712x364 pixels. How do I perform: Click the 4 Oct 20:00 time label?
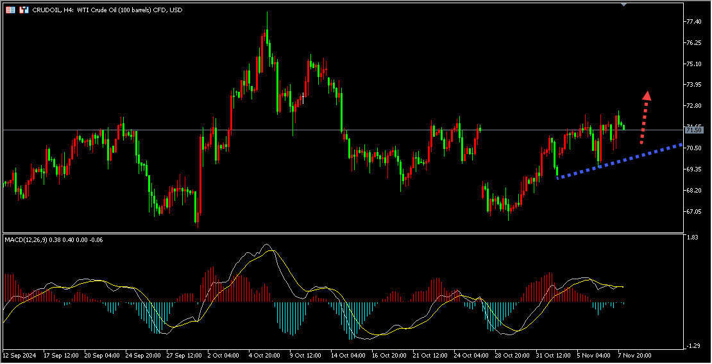click(266, 354)
